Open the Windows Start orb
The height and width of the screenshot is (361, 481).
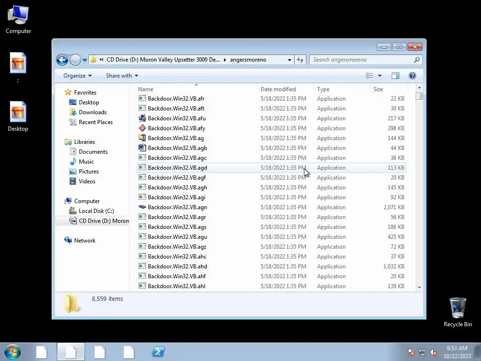pos(12,352)
